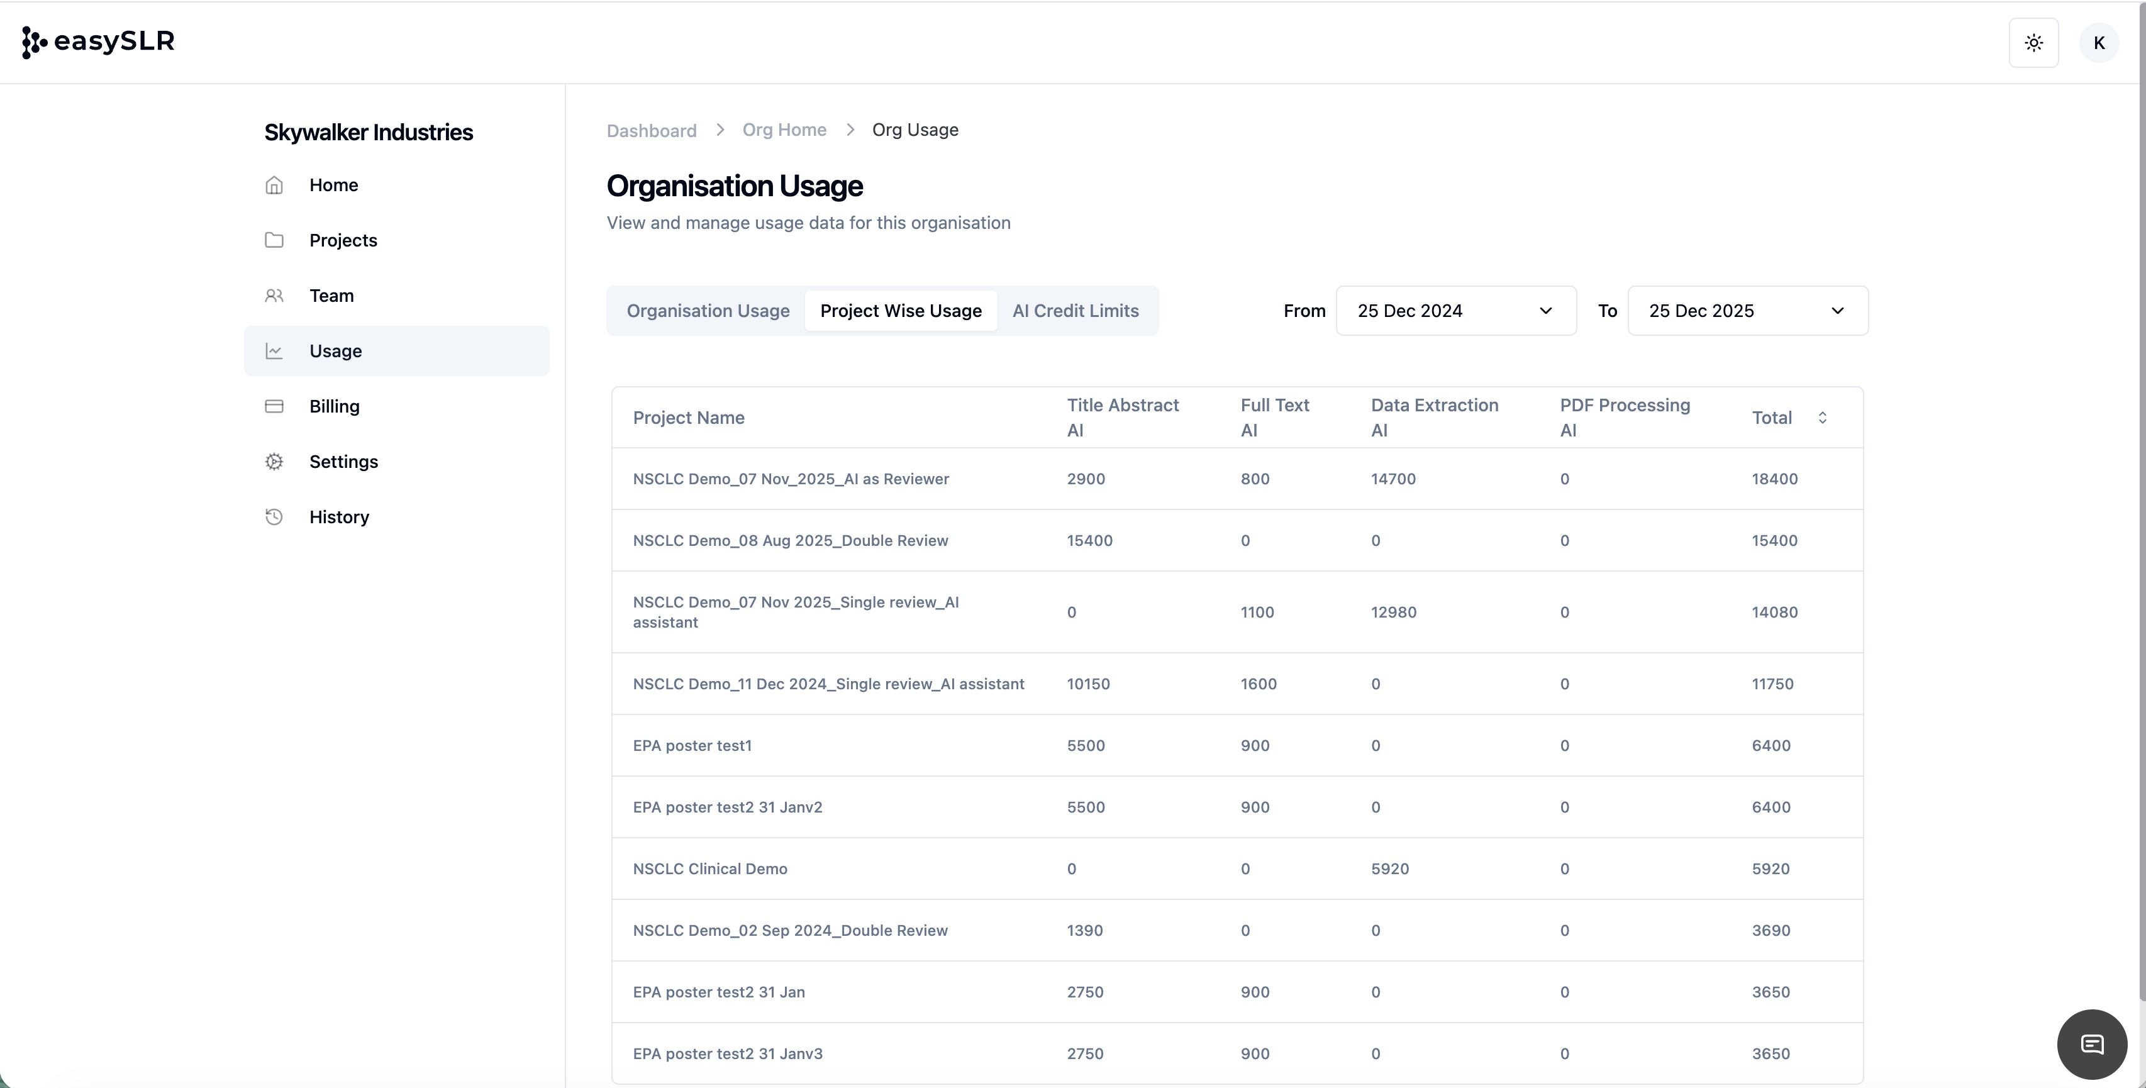
Task: Click the Billing card icon
Action: [x=274, y=406]
